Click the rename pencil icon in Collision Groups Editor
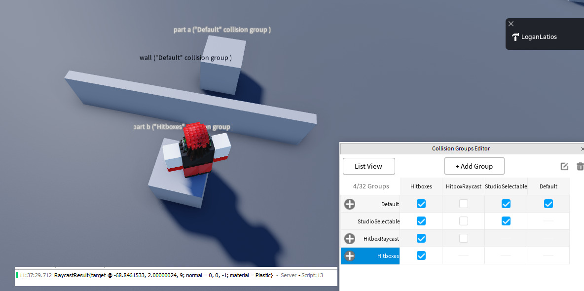 click(x=564, y=166)
